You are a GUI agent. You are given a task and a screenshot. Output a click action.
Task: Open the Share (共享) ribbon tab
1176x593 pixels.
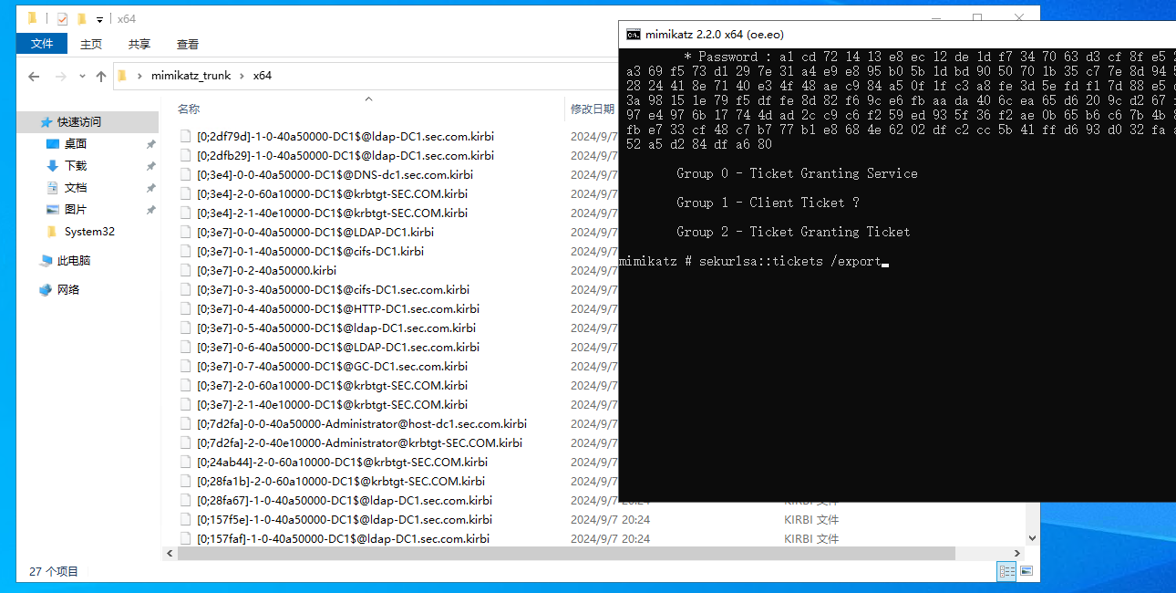139,44
